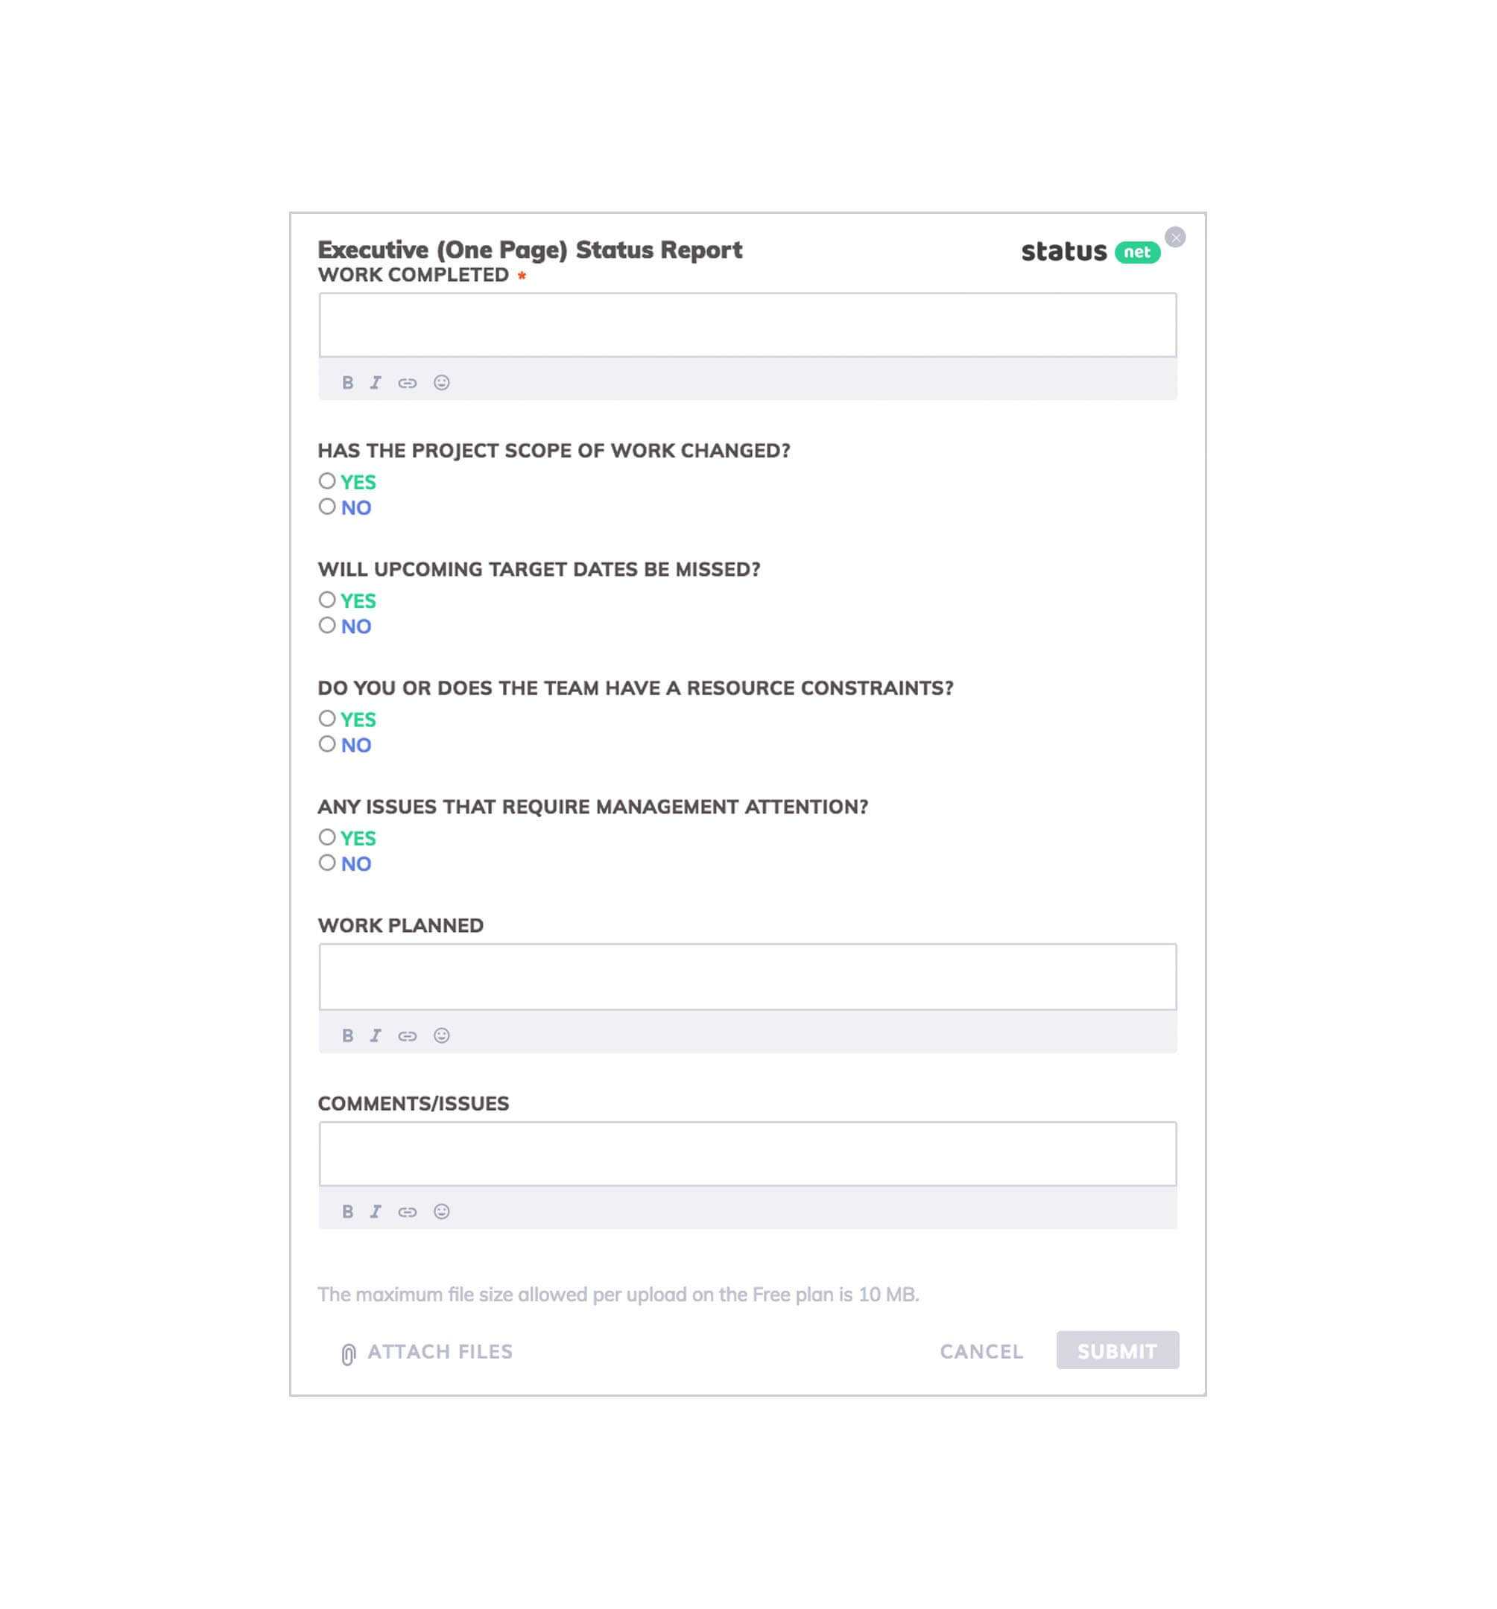This screenshot has width=1497, height=1609.
Task: Select YES for project scope change
Action: pos(326,481)
